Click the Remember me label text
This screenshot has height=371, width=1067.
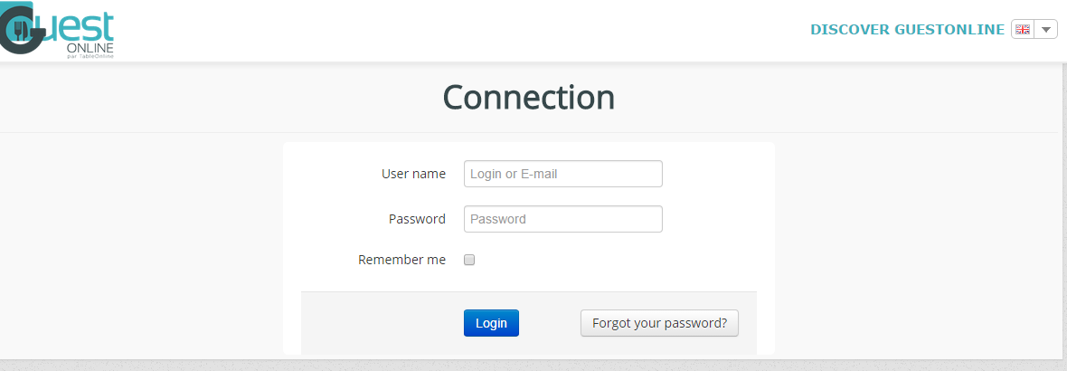coord(401,260)
